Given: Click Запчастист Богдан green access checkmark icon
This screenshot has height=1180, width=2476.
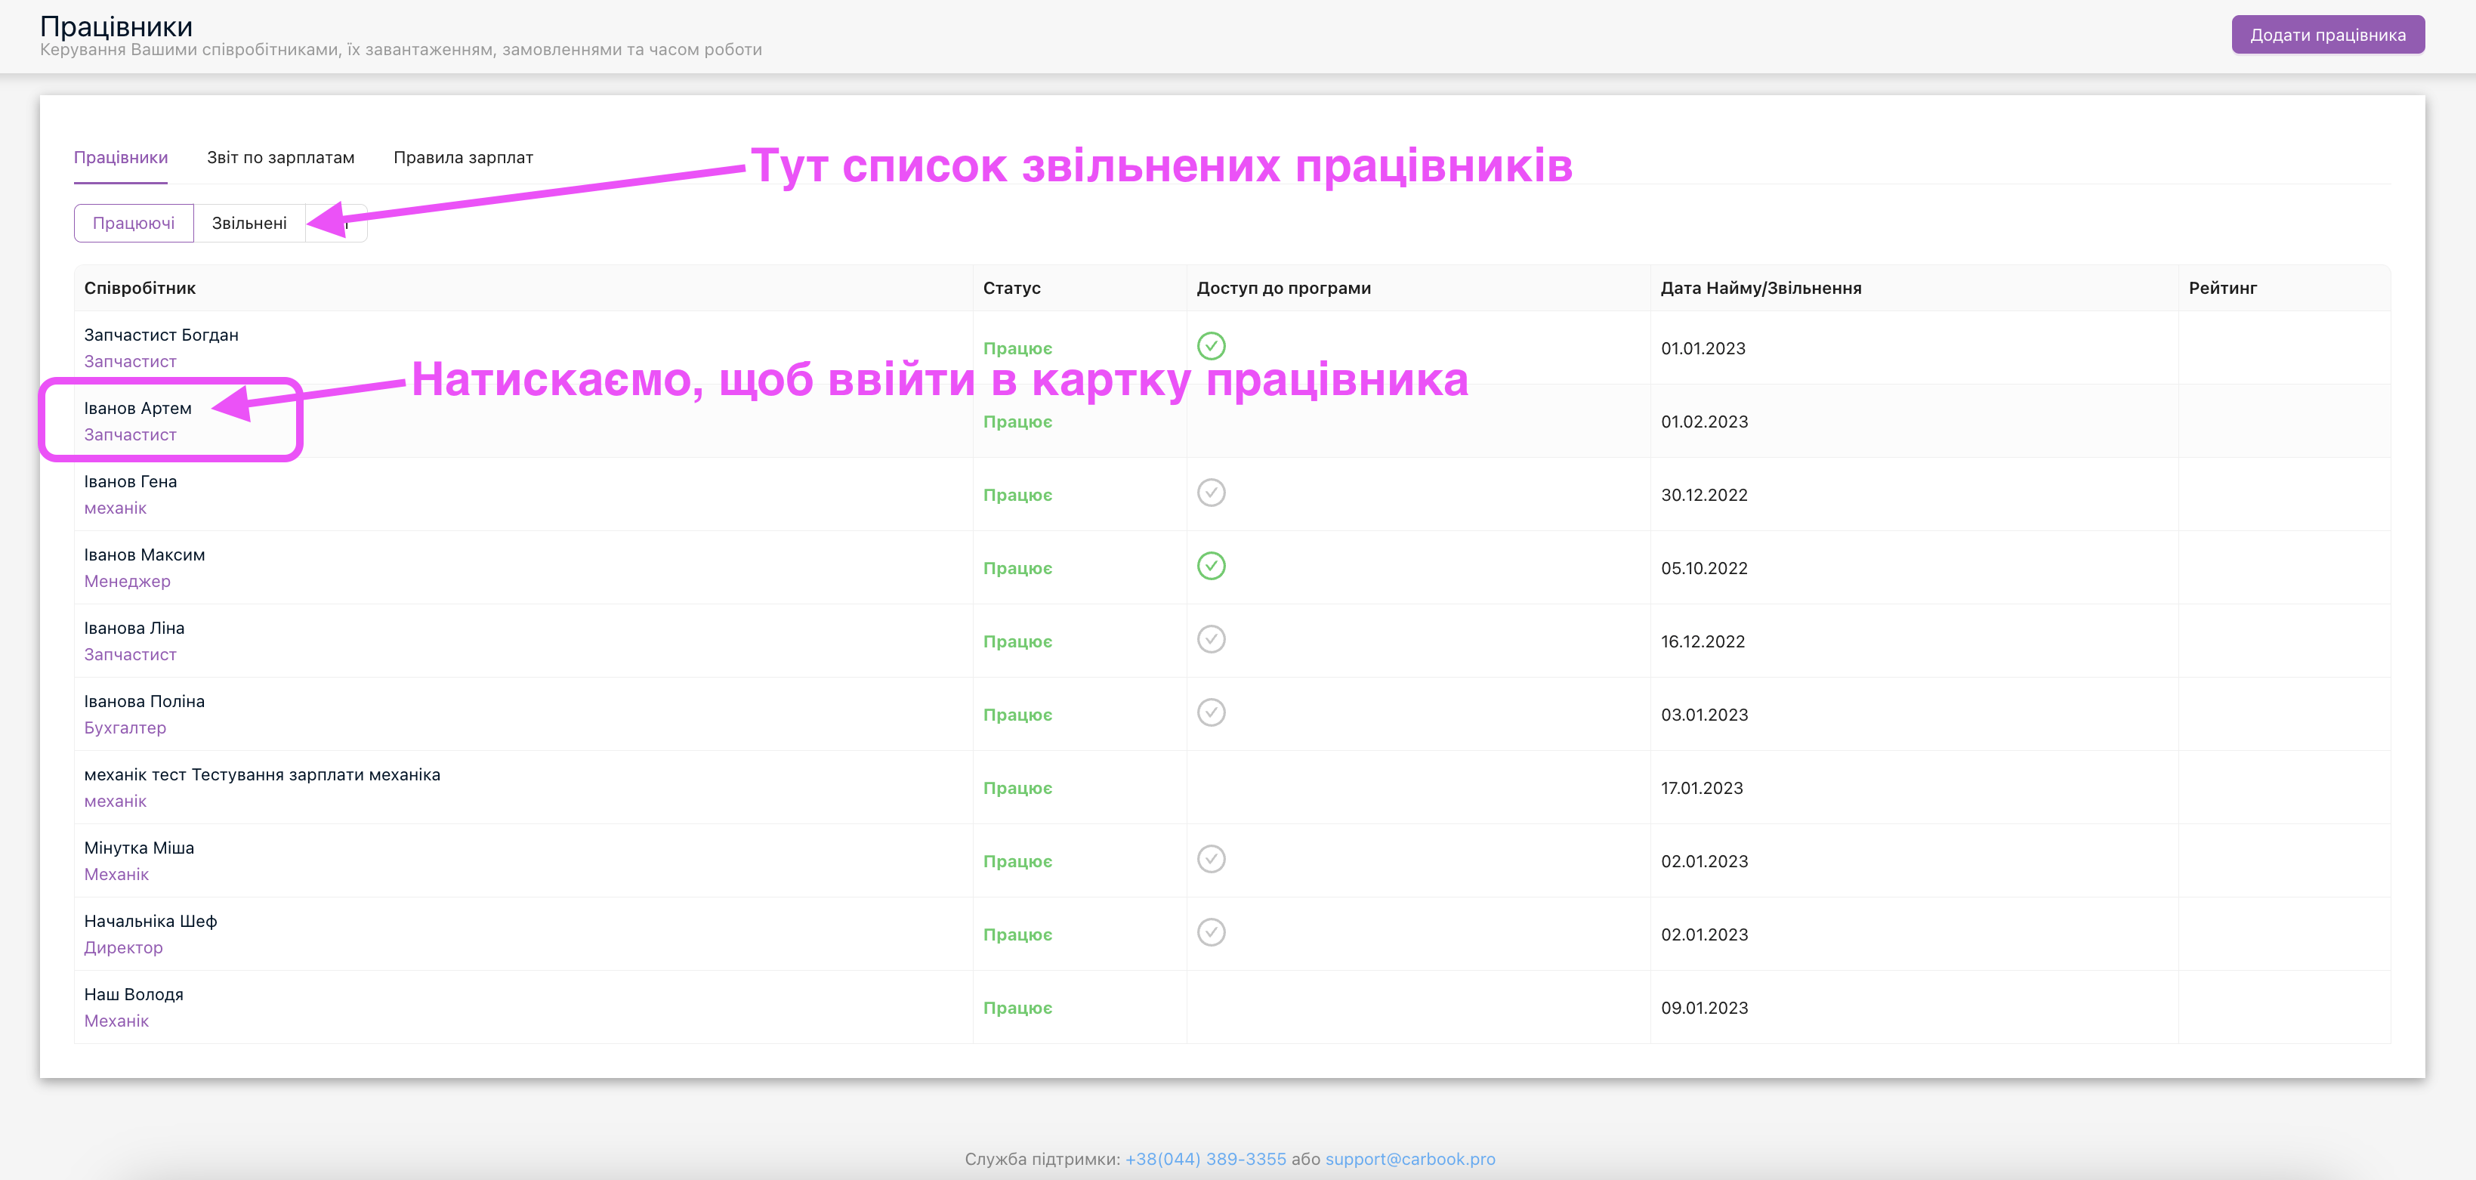Looking at the screenshot, I should tap(1211, 345).
